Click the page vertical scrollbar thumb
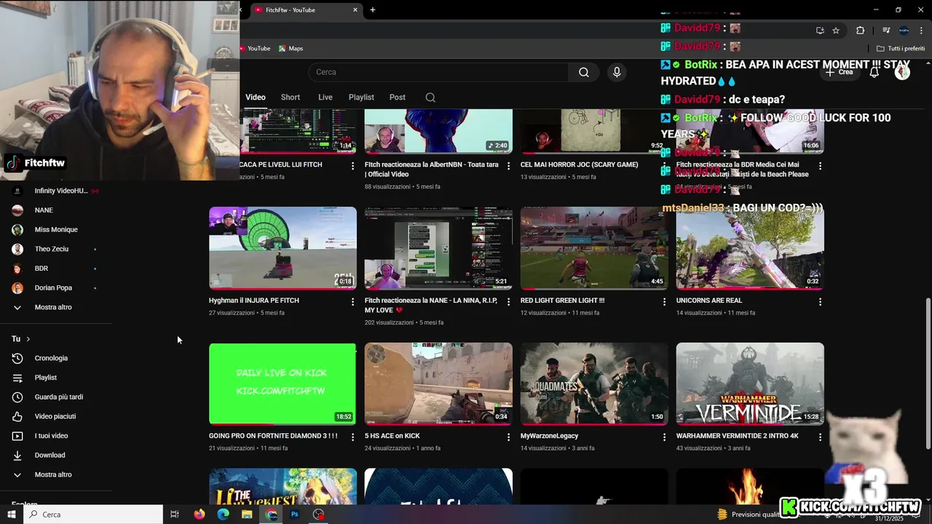The height and width of the screenshot is (524, 932). pyautogui.click(x=928, y=373)
